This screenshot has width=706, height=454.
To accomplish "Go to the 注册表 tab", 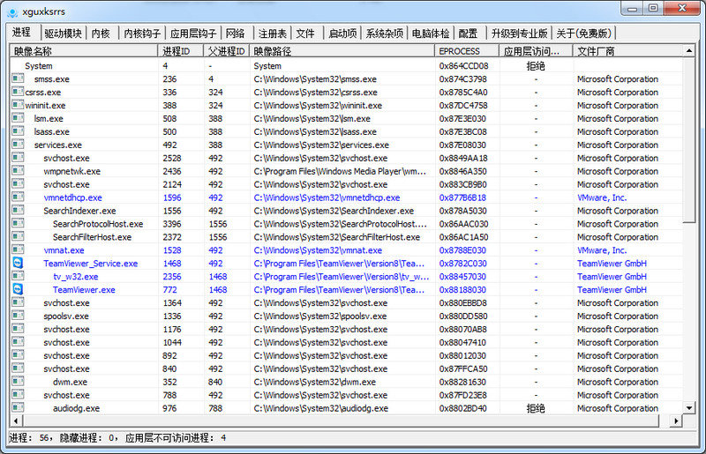I will point(271,33).
